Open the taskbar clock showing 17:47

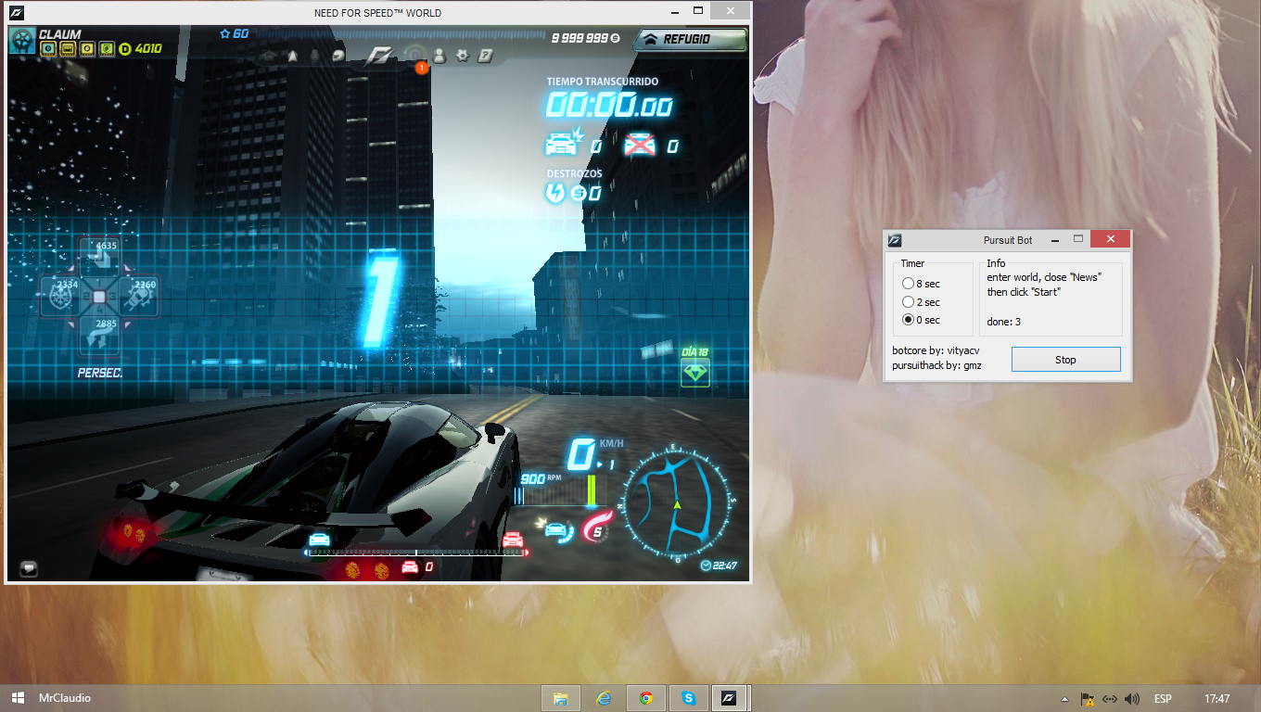pyautogui.click(x=1217, y=699)
